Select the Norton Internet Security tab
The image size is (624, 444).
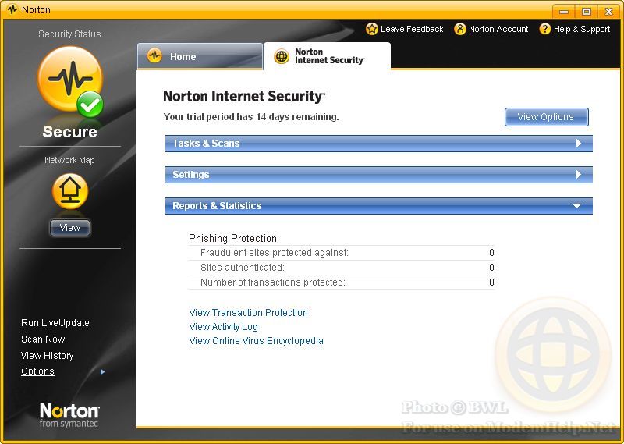327,56
